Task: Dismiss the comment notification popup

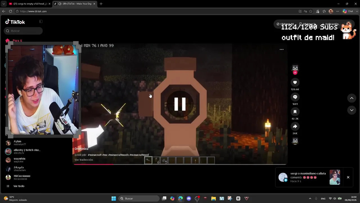Action: coord(348,177)
